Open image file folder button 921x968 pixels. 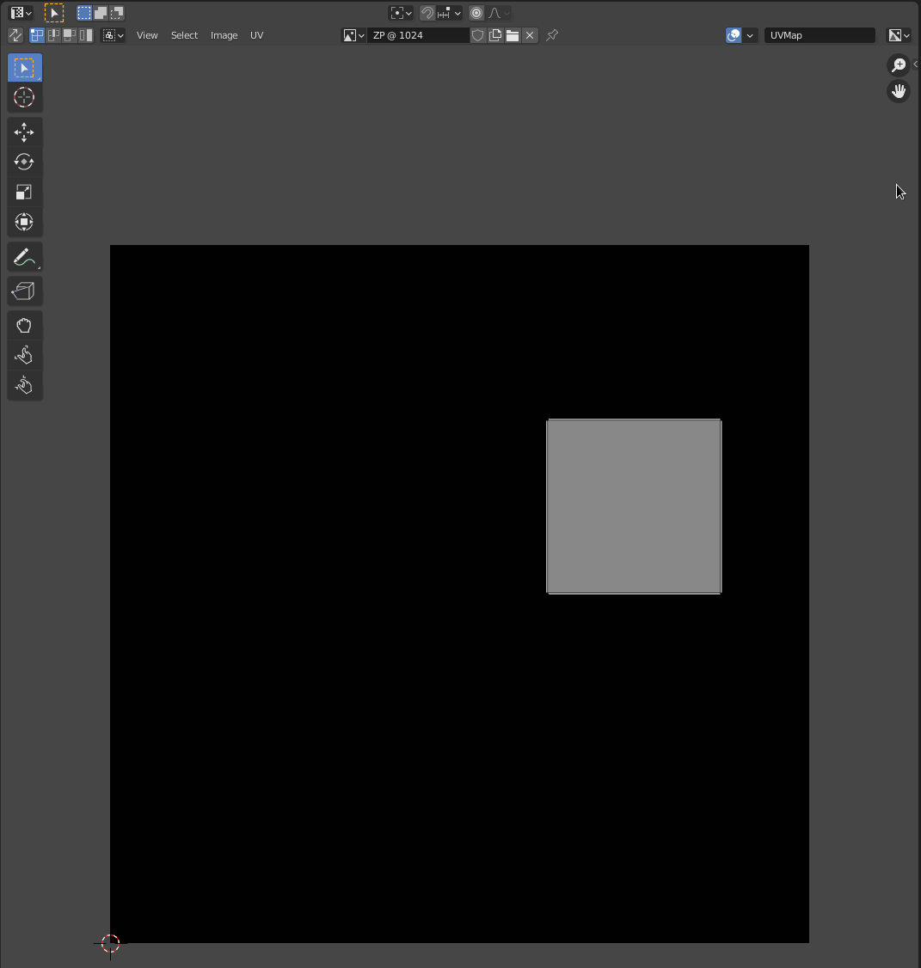coord(512,35)
